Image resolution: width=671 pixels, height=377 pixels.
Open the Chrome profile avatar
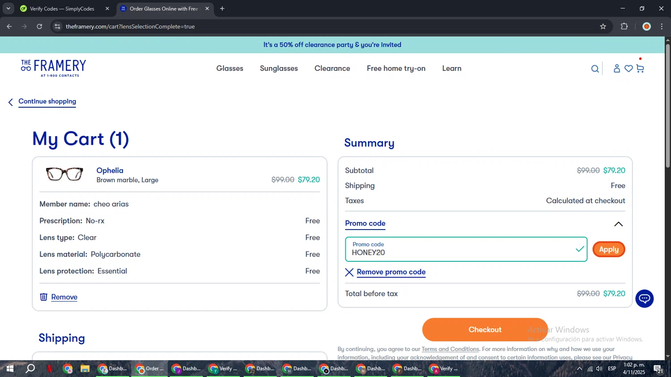646,26
